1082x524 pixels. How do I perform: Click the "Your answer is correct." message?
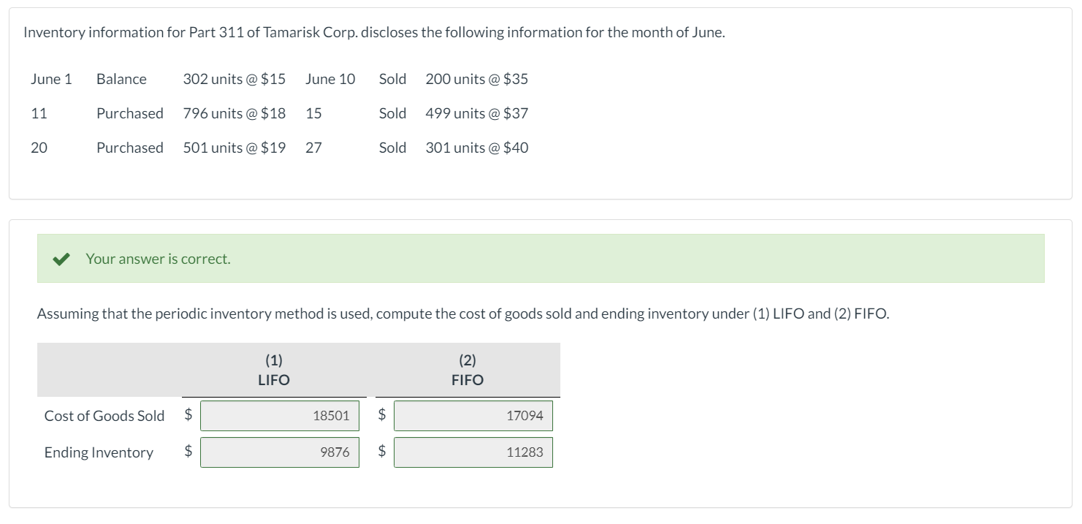click(x=158, y=259)
